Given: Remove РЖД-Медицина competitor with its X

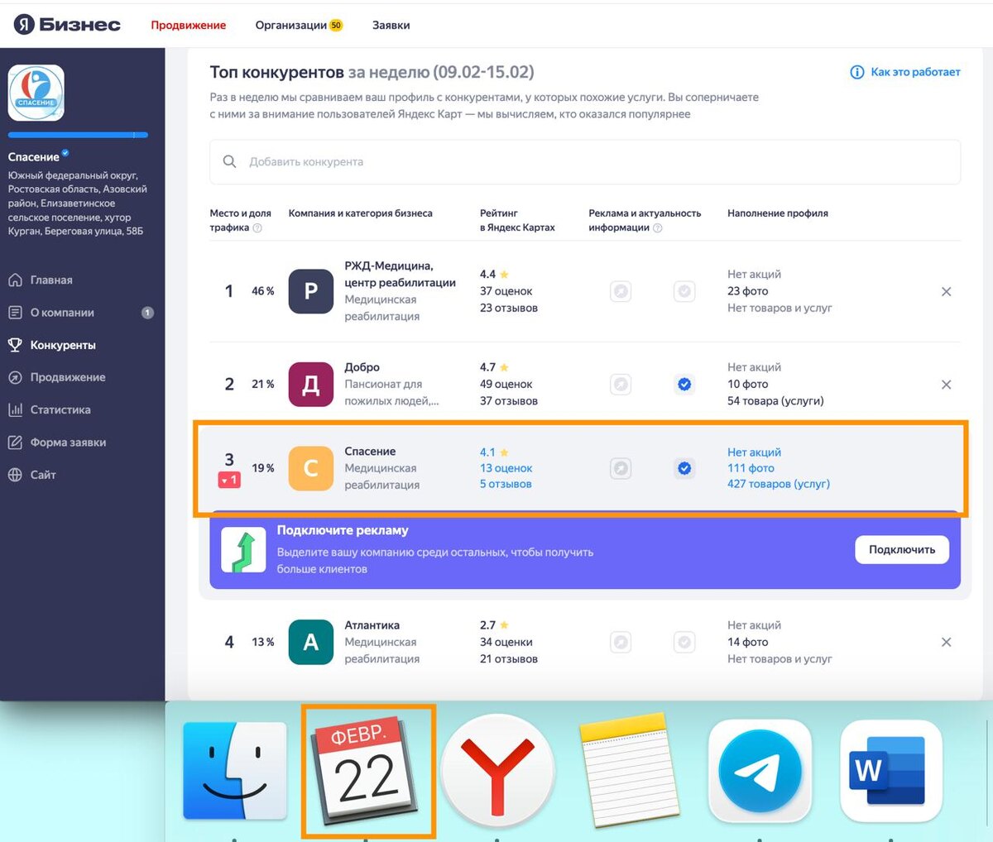Looking at the screenshot, I should tap(947, 291).
